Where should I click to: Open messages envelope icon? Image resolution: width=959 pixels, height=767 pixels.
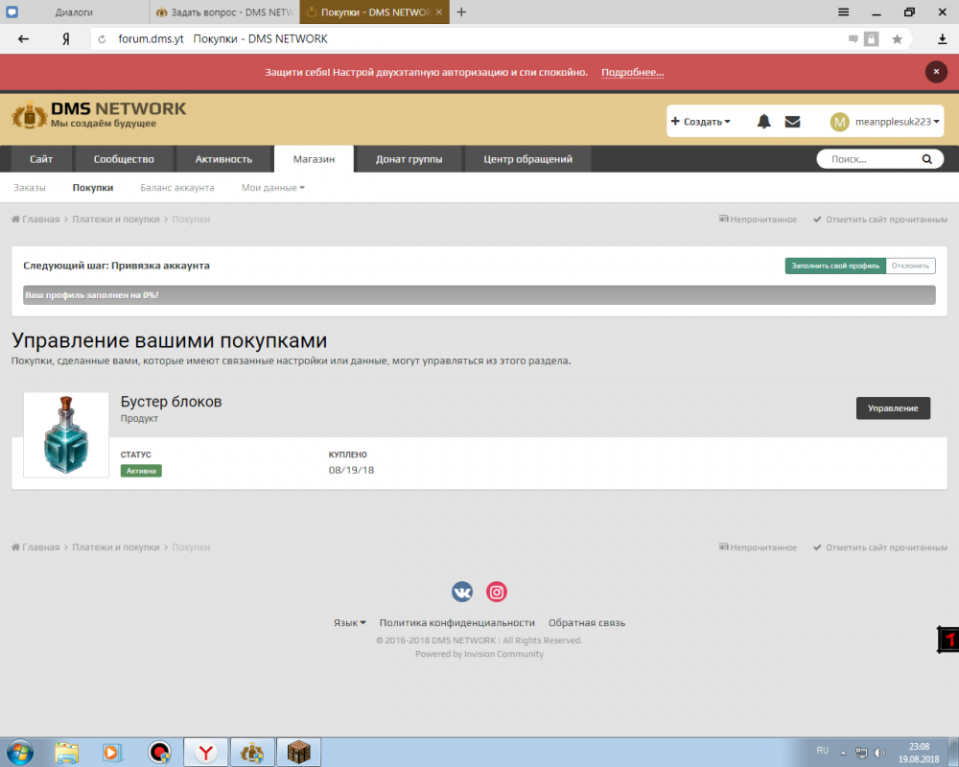point(792,122)
